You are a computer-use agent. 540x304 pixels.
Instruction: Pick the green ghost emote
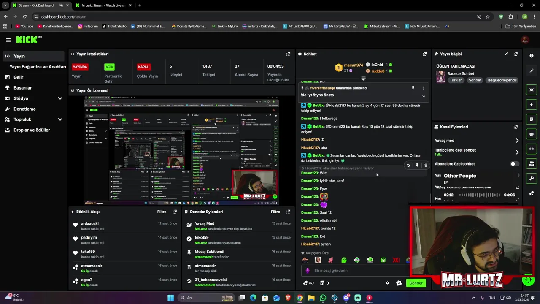pos(344,260)
